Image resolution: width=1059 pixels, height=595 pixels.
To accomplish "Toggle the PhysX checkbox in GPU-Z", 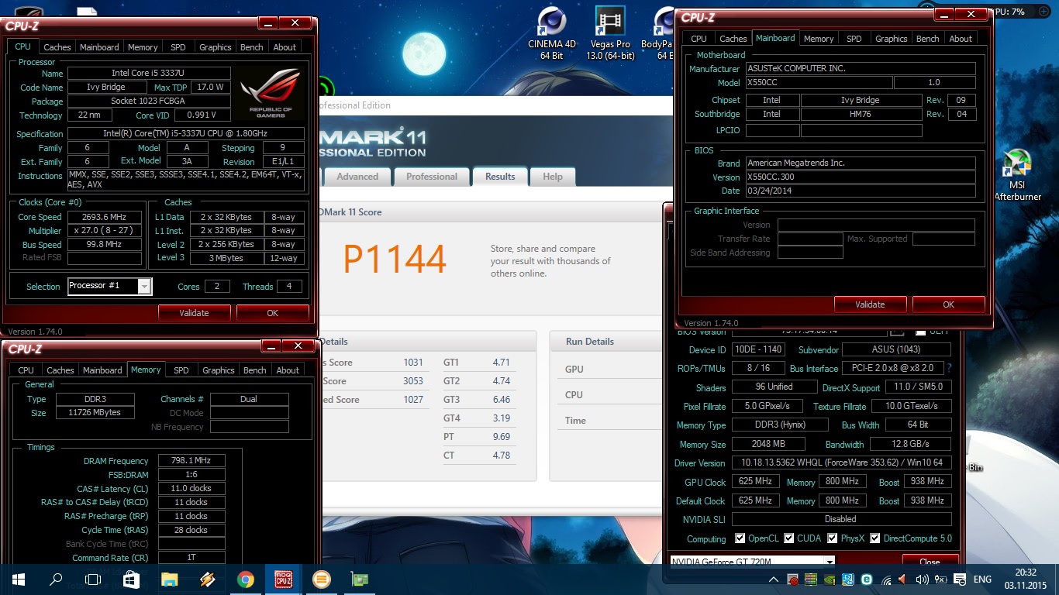I will pos(832,538).
